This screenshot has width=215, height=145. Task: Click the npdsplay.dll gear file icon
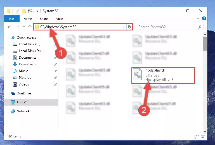tap(137, 74)
